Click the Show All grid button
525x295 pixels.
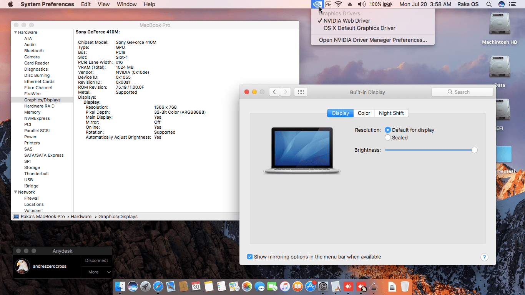(x=301, y=92)
